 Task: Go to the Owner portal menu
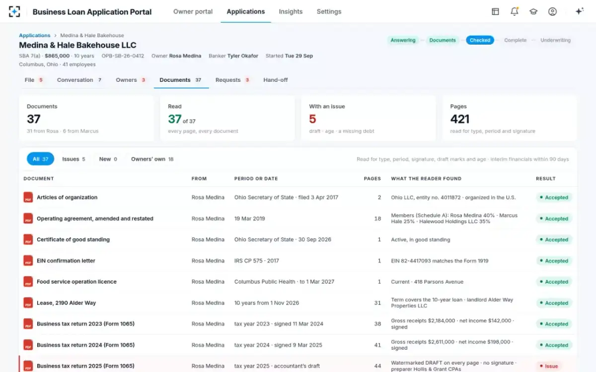(x=193, y=11)
